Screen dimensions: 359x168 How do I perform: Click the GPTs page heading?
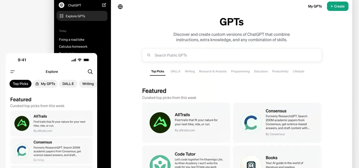[232, 22]
